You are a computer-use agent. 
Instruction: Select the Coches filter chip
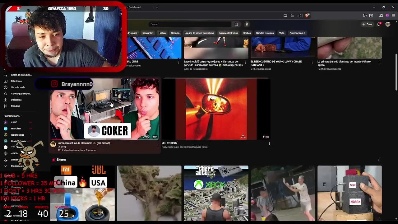coord(247,33)
